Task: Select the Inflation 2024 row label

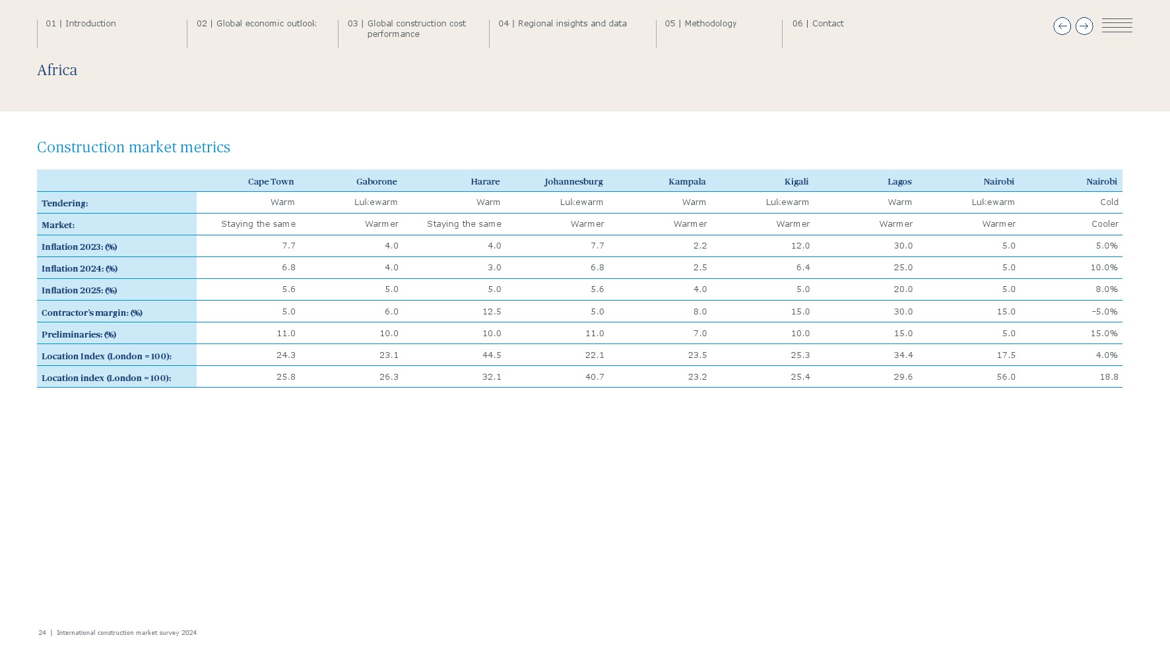Action: [x=79, y=268]
